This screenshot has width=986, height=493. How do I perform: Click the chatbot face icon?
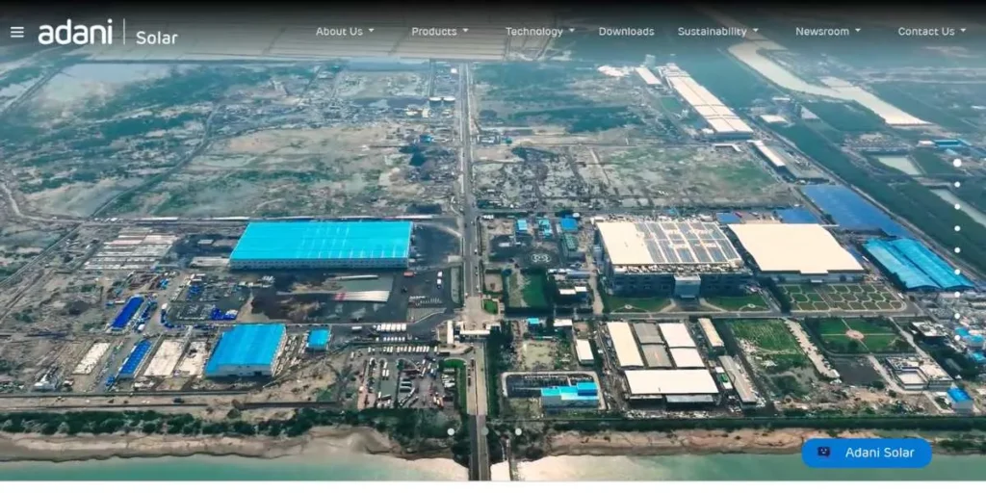coord(823,453)
